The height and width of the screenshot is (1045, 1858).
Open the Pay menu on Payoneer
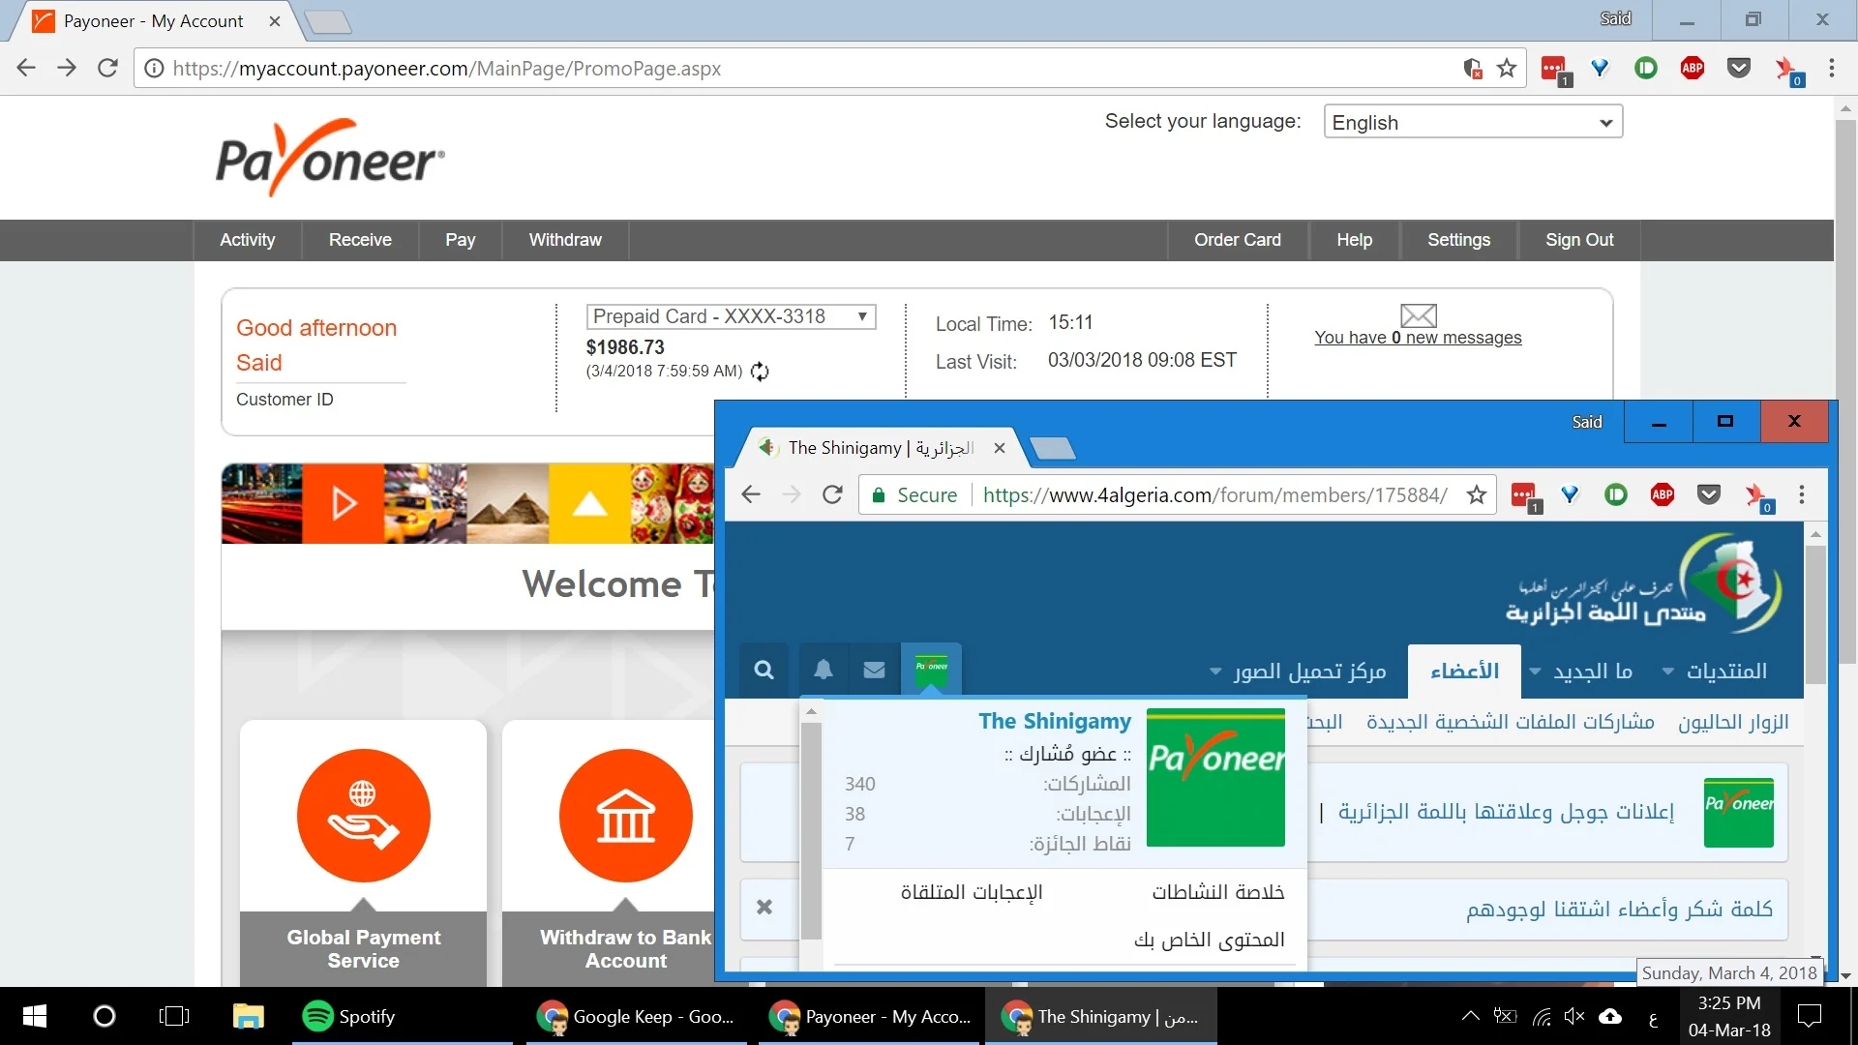pyautogui.click(x=460, y=240)
